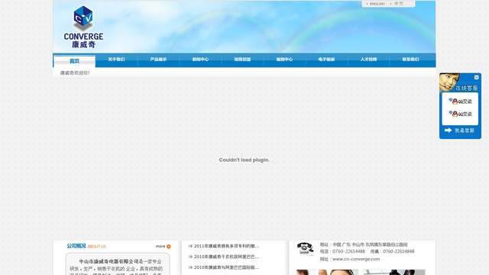Viewport: 489px width, 275px height.
Task: Click the www.cn-converge.com website address
Action: [356, 259]
